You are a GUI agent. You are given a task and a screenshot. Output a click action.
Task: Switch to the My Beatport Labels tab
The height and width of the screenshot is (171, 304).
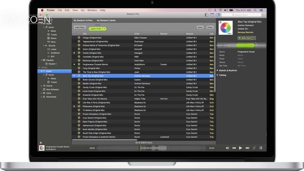(x=106, y=20)
